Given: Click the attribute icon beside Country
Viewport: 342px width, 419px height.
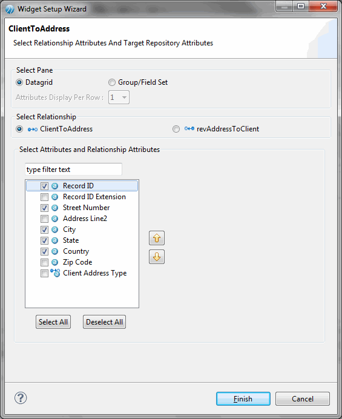Looking at the screenshot, I should pyautogui.click(x=54, y=251).
